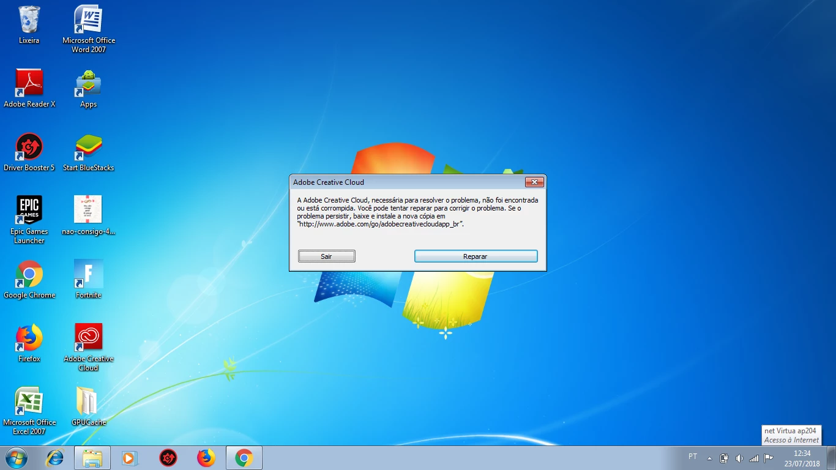Launch Google Chrome from the desktop
The image size is (836, 470).
(x=29, y=280)
